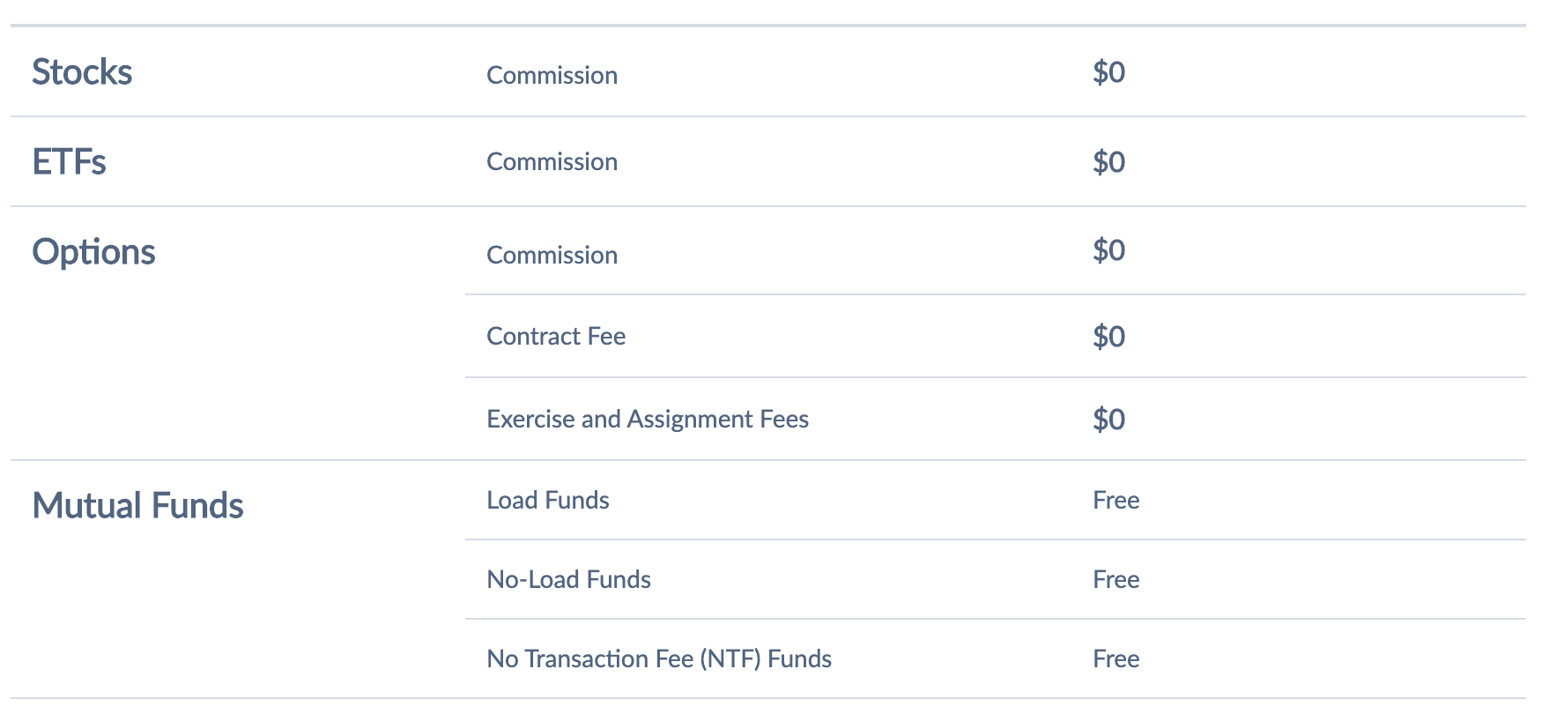This screenshot has height=714, width=1549.
Task: Click the Free value for NTF Funds
Action: click(1115, 659)
